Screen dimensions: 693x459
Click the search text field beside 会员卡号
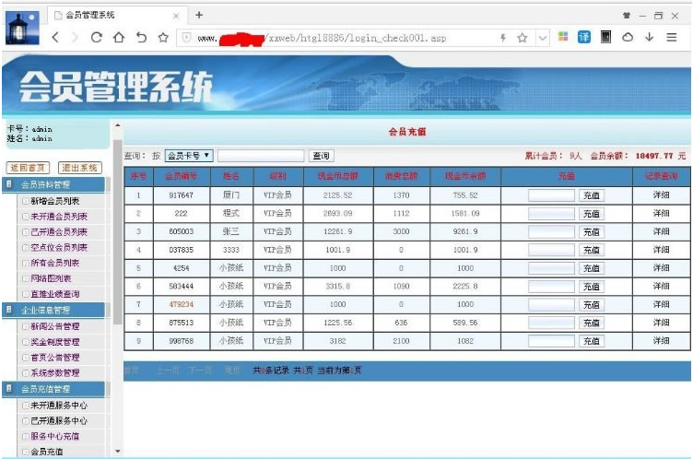261,156
